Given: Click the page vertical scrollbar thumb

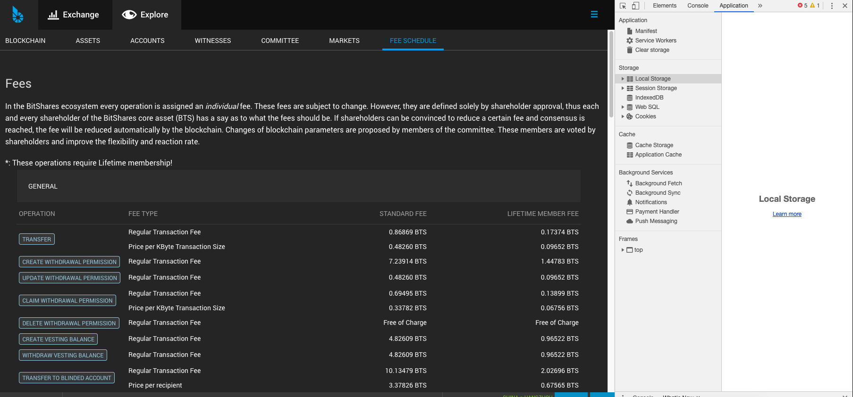Looking at the screenshot, I should click(611, 74).
